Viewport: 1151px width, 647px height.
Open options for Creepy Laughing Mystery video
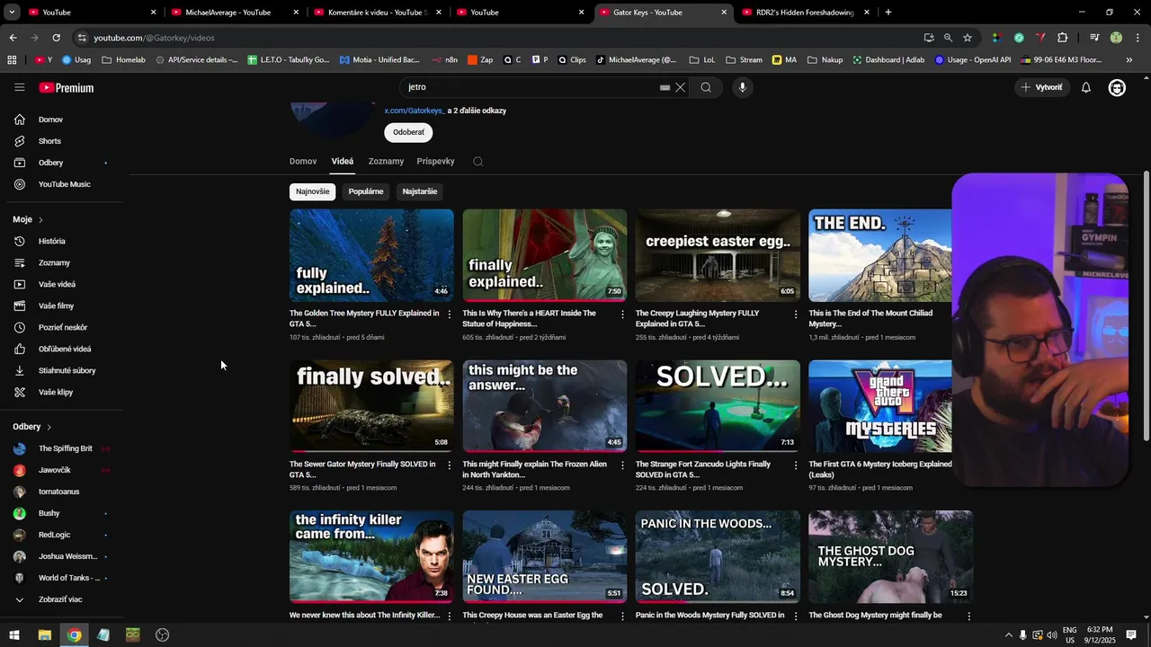[795, 315]
